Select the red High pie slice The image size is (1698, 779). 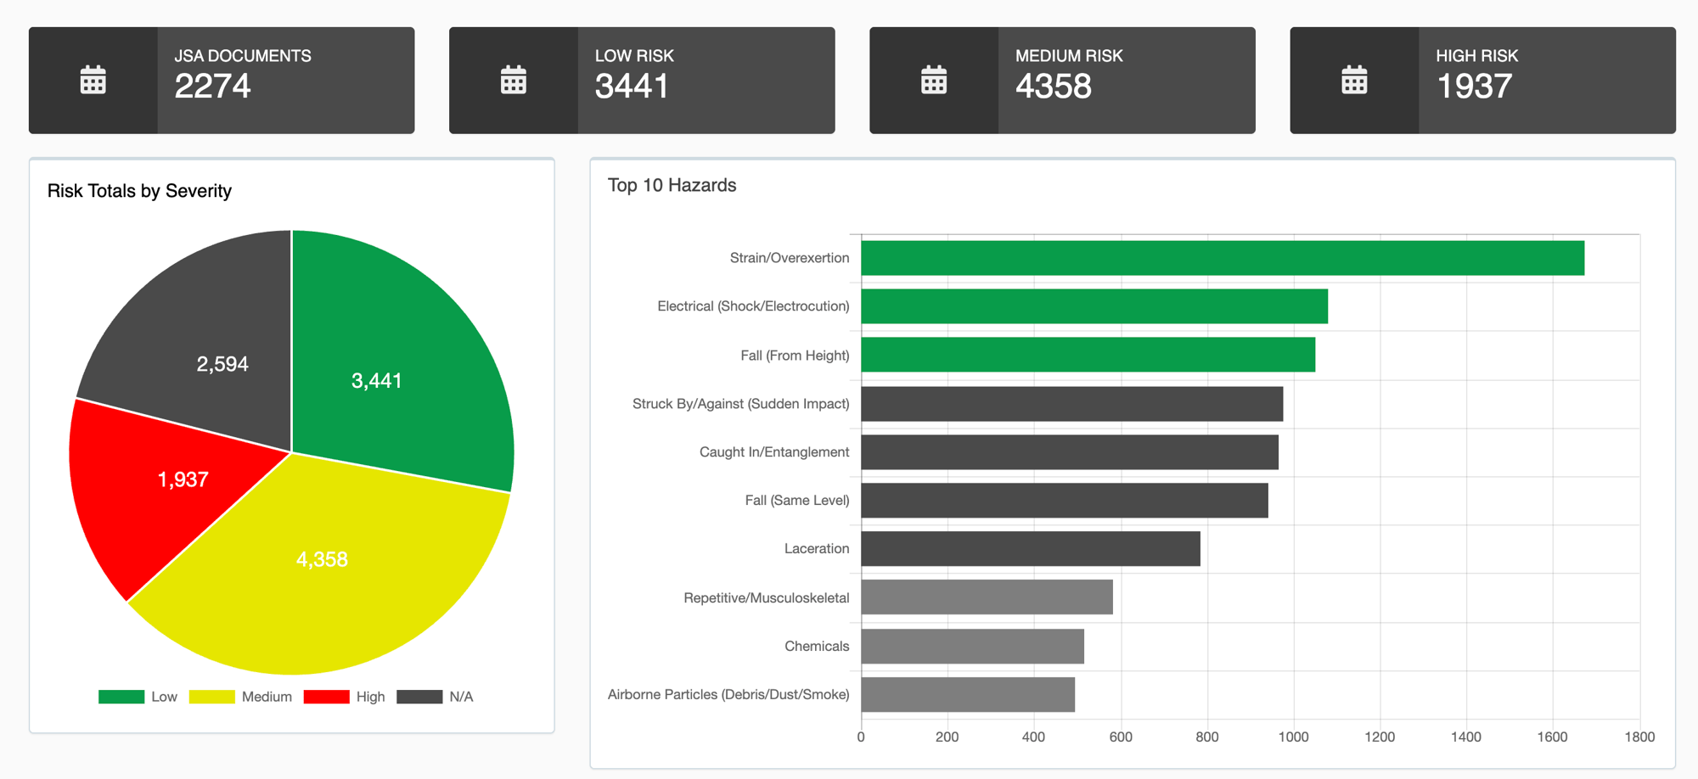pos(183,479)
